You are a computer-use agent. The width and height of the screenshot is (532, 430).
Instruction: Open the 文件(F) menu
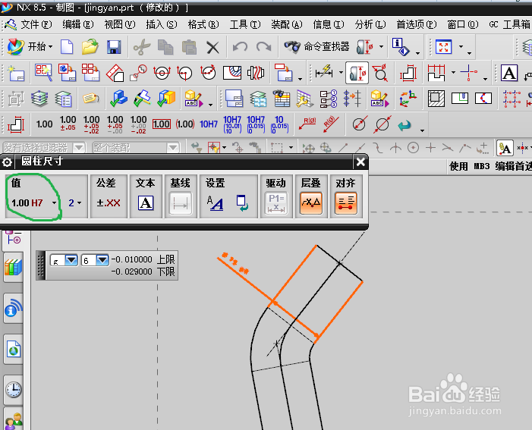[x=36, y=24]
